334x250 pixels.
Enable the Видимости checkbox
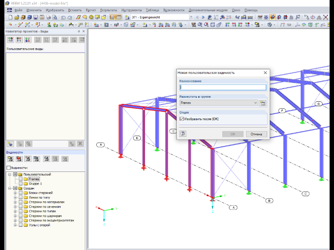pyautogui.click(x=8, y=168)
